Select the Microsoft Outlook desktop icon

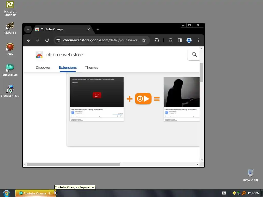point(10,9)
